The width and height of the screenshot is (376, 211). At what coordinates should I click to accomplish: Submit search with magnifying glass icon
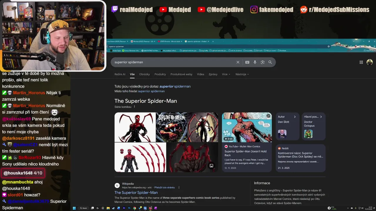coord(270,62)
